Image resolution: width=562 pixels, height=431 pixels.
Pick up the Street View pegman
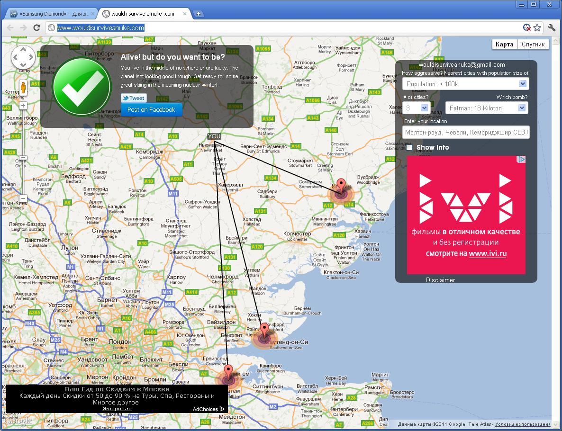[x=23, y=88]
